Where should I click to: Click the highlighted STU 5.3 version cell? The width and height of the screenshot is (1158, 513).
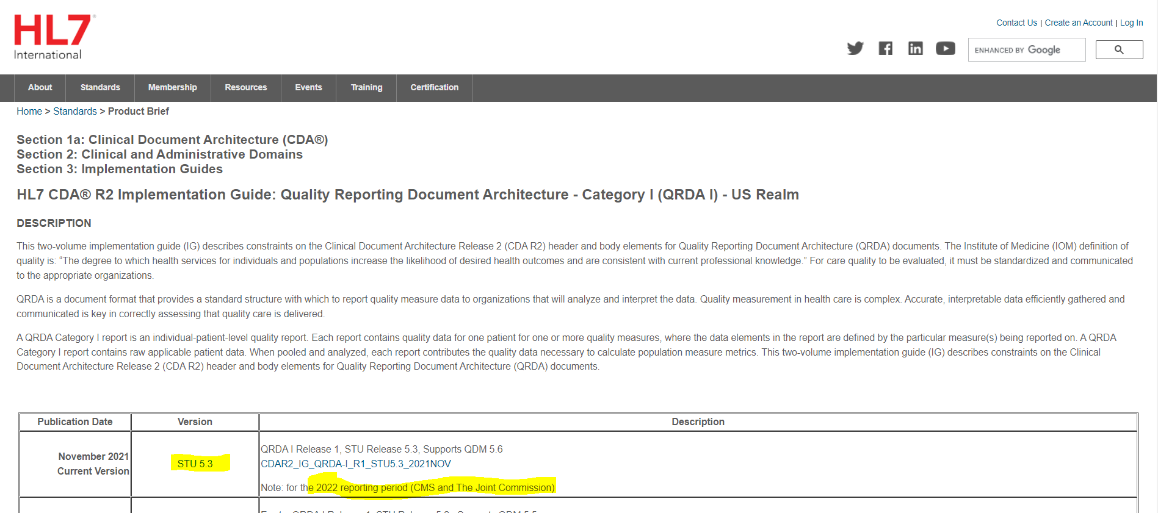195,464
